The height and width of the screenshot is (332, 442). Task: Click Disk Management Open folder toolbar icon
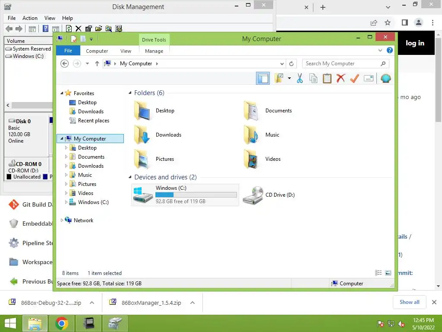98,29
